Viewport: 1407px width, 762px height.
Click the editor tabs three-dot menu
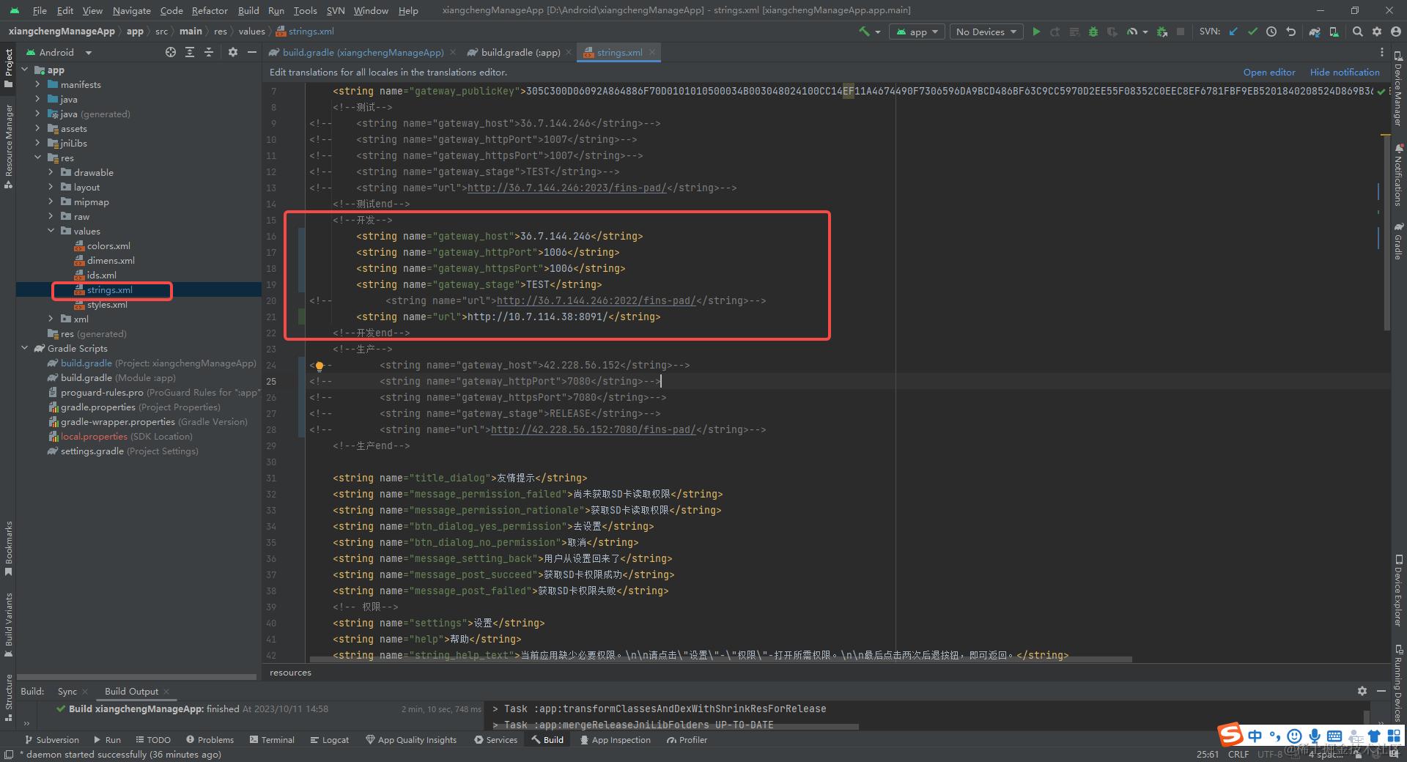pyautogui.click(x=1382, y=52)
